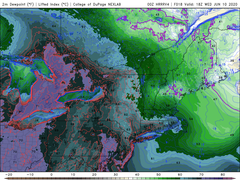Screen dimensions: 240x180
Task: Click the "College of DuPage NEXLAB" label
Action: [x=97, y=4]
